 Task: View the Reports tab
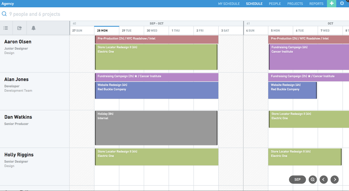click(x=316, y=4)
